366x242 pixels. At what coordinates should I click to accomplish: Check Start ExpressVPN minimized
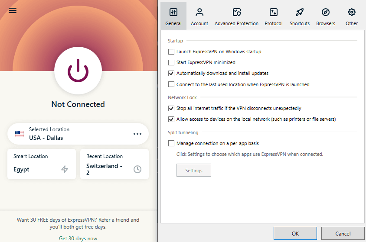pos(171,62)
